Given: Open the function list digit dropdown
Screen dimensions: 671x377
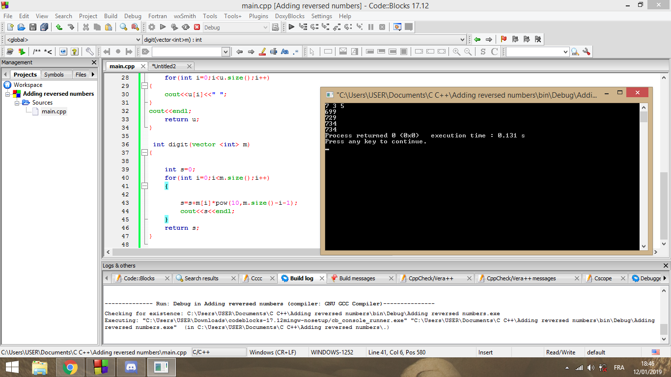Looking at the screenshot, I should point(462,40).
